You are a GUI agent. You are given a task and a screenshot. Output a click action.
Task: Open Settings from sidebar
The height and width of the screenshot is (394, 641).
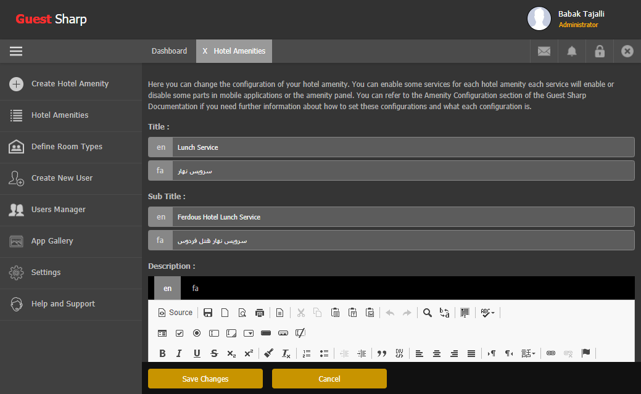[x=71, y=273]
